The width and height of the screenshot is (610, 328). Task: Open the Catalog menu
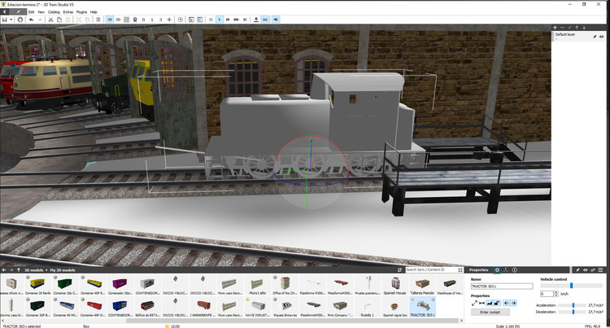click(54, 12)
